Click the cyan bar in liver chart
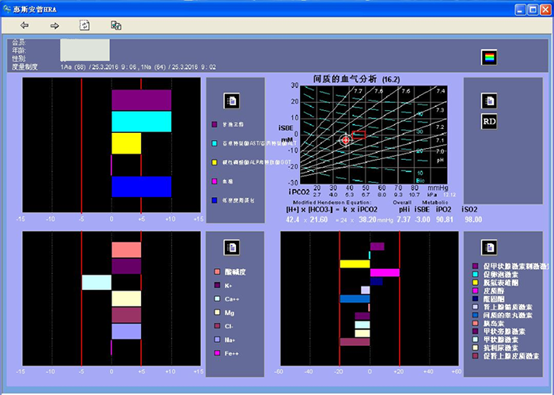This screenshot has height=395, width=554. tap(142, 122)
